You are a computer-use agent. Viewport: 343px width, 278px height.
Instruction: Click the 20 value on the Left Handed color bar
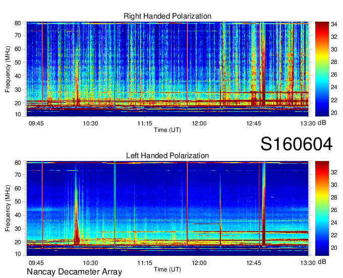click(x=334, y=248)
